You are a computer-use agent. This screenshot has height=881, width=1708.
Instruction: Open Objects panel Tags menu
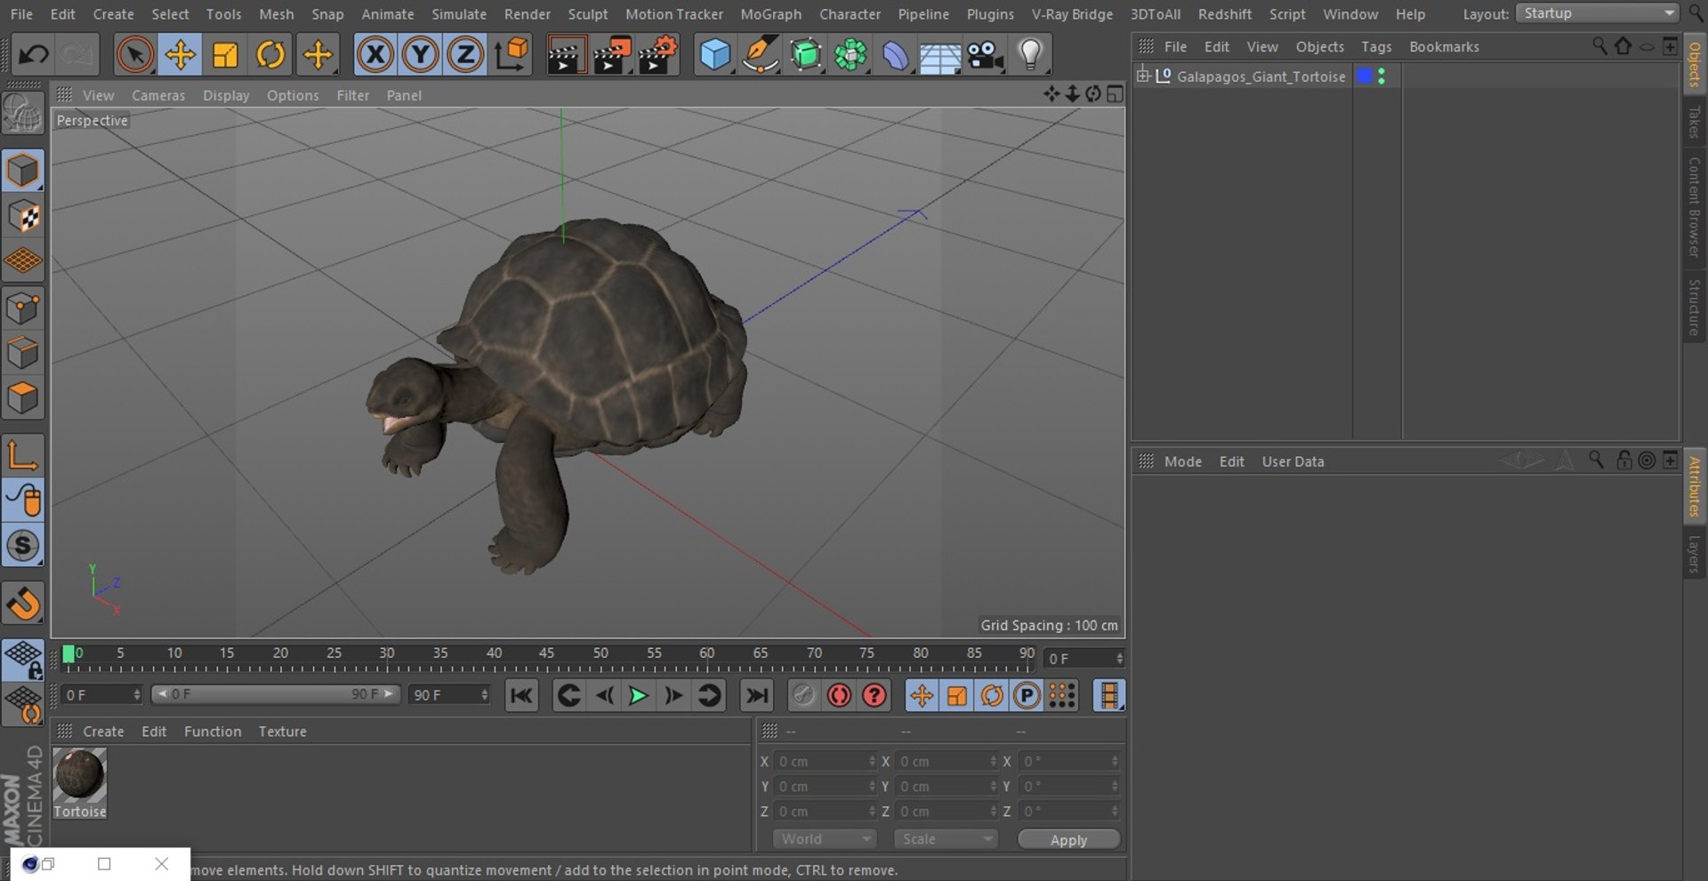[x=1376, y=46]
